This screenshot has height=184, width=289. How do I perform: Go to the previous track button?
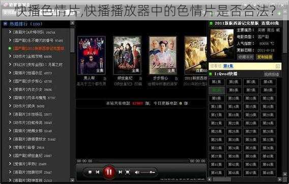(x=98, y=172)
